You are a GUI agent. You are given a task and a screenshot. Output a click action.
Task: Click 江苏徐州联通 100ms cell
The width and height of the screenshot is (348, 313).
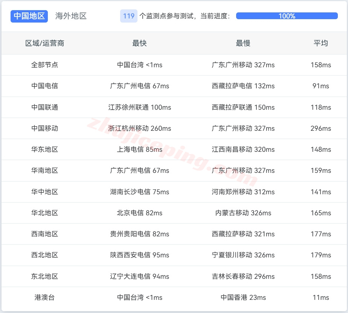[140, 107]
